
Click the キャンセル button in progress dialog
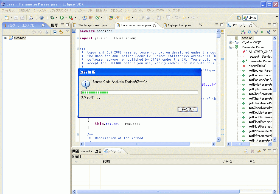click(188, 109)
